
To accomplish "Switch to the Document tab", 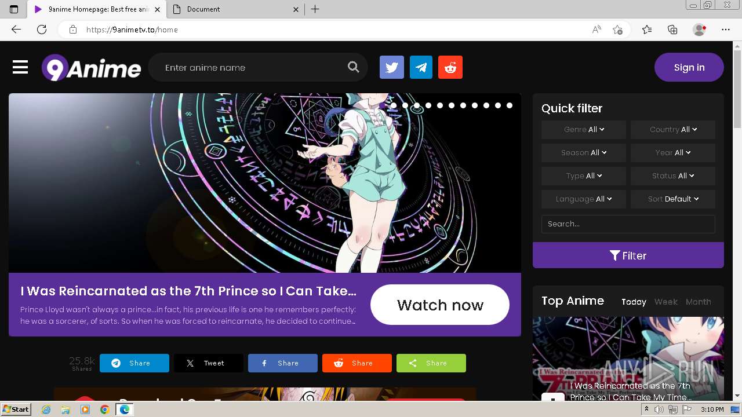I will 235,9.
